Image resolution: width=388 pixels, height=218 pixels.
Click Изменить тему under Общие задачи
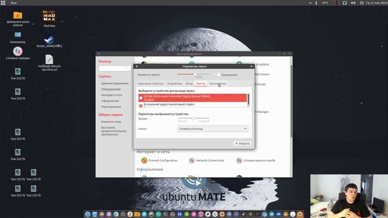[111, 122]
